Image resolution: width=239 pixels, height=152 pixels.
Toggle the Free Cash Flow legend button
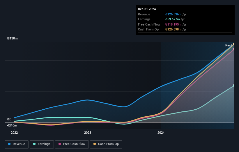click(x=72, y=144)
